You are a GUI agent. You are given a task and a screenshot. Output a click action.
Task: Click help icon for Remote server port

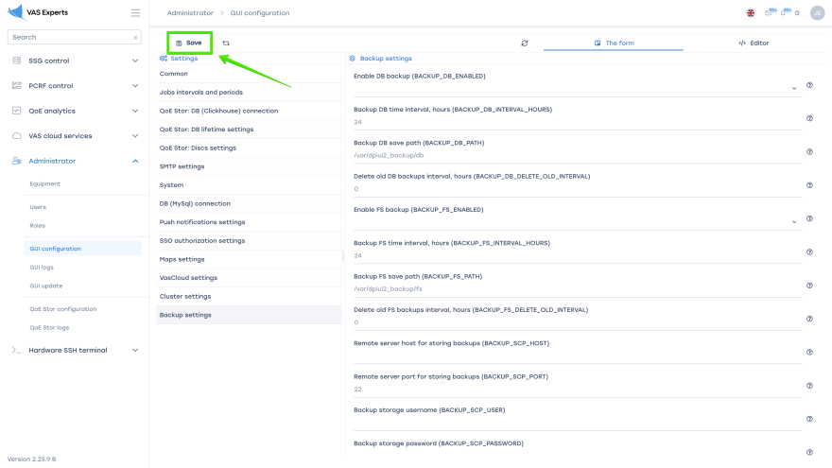809,386
